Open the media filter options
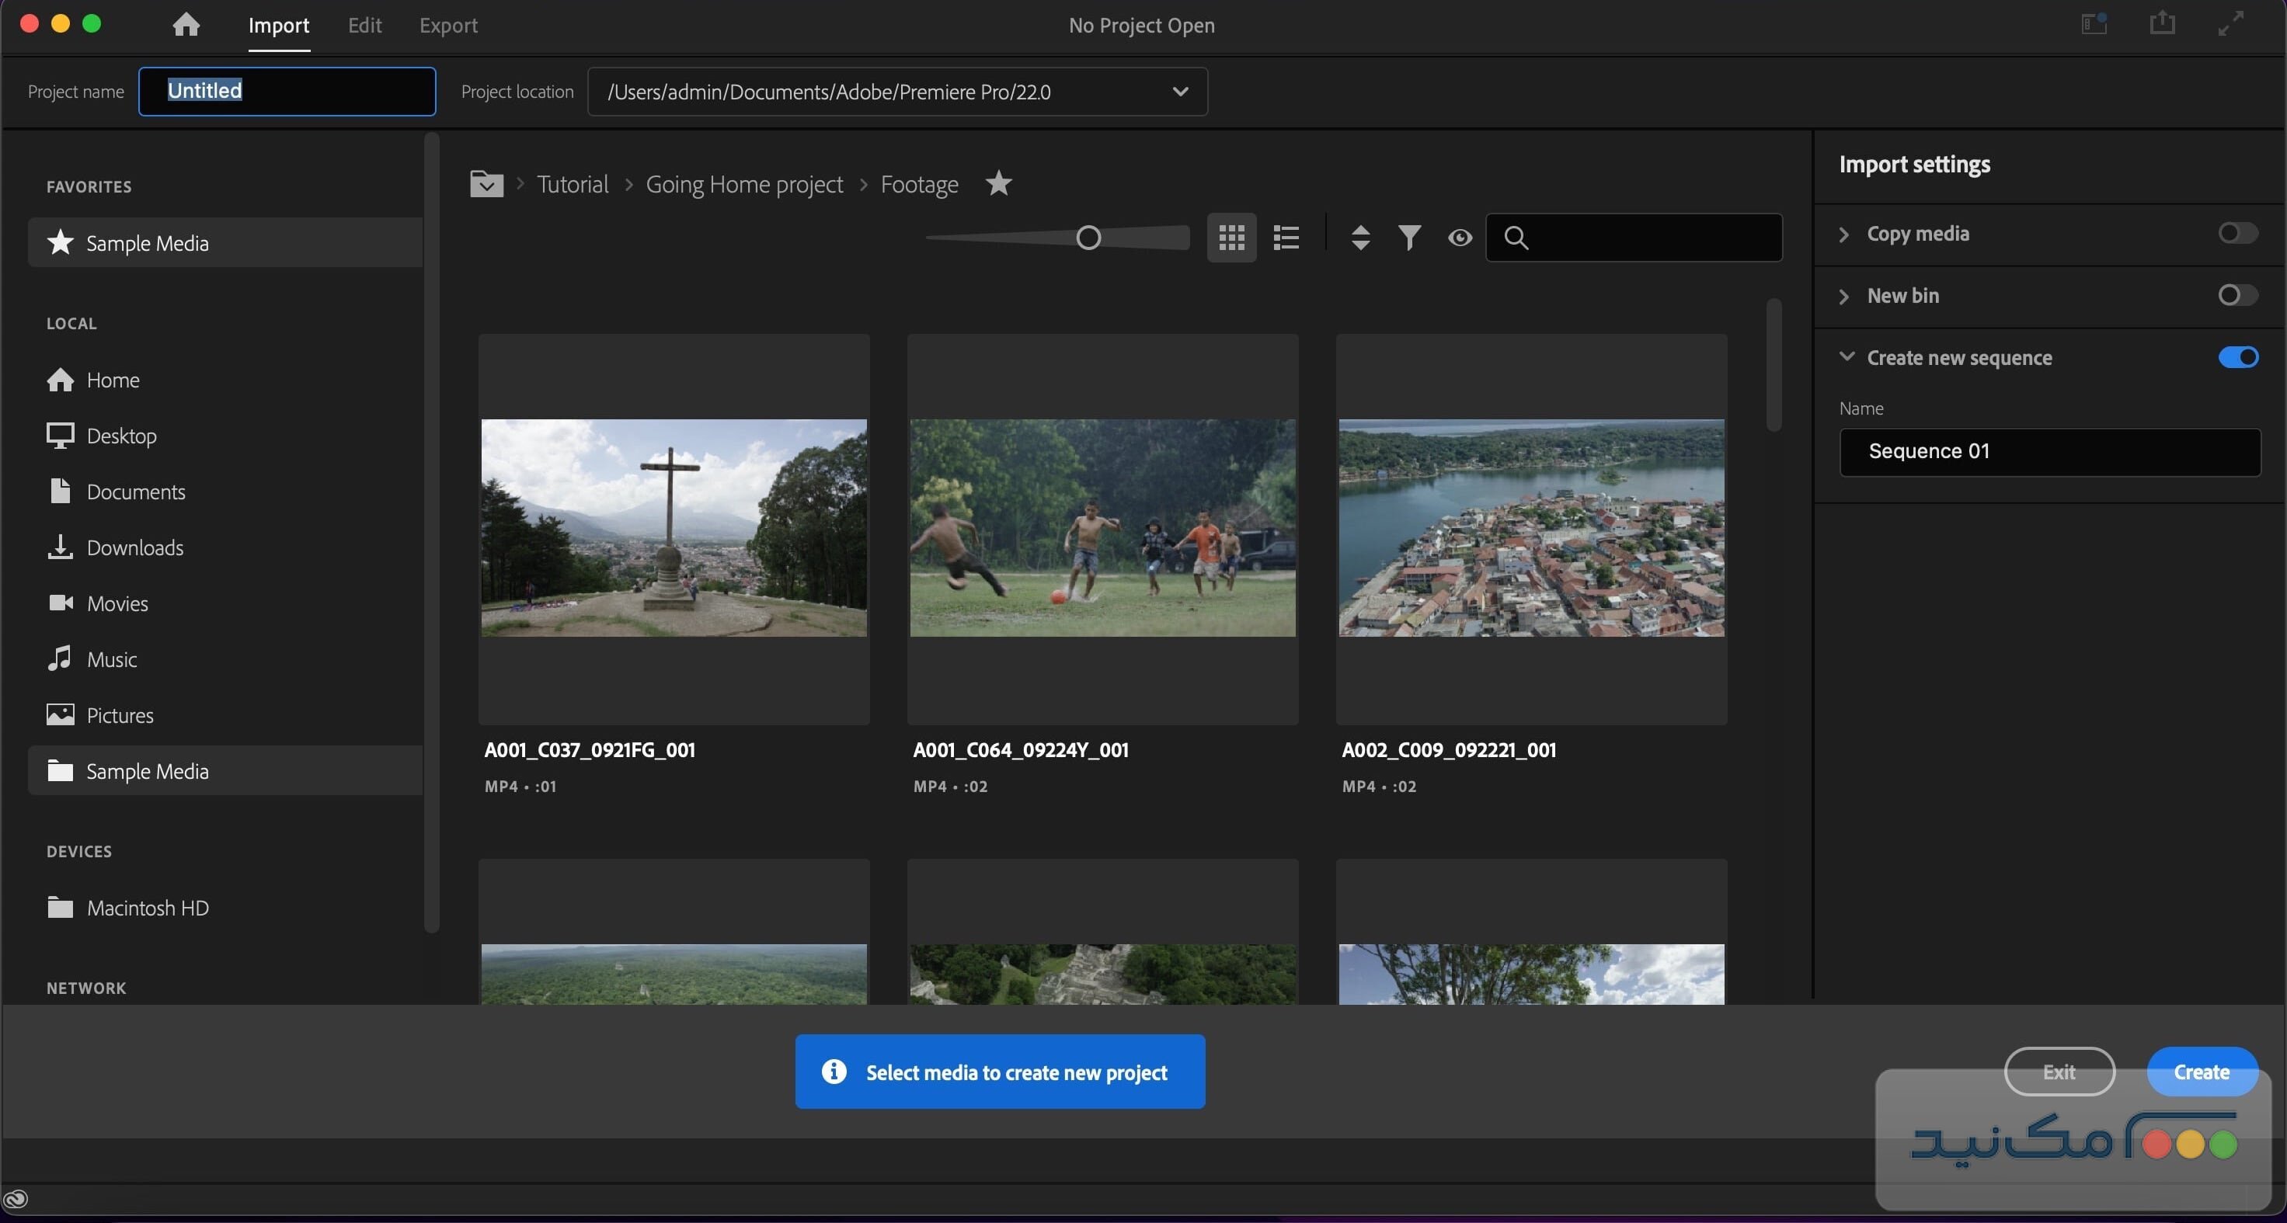This screenshot has width=2287, height=1223. 1409,237
